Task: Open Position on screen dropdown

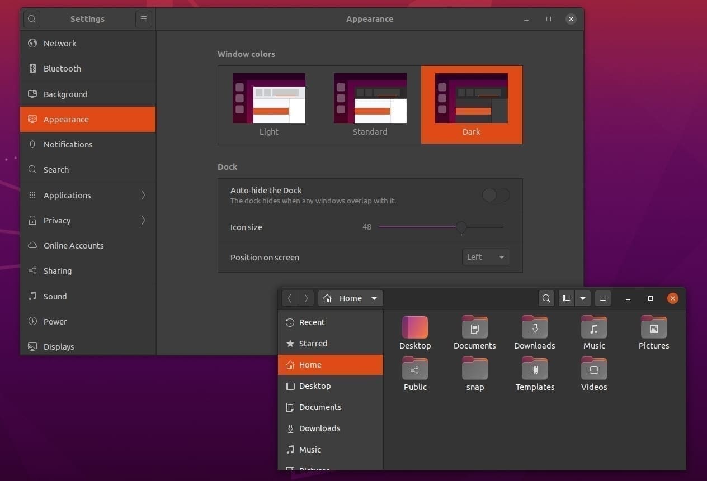Action: [x=486, y=257]
